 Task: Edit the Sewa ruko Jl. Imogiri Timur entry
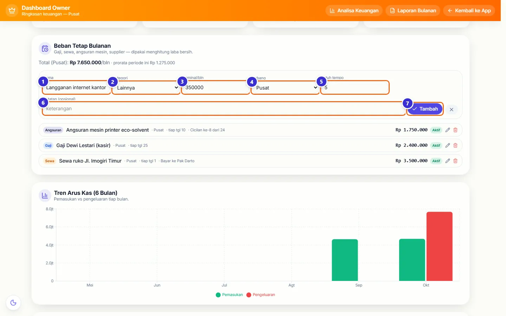point(448,161)
